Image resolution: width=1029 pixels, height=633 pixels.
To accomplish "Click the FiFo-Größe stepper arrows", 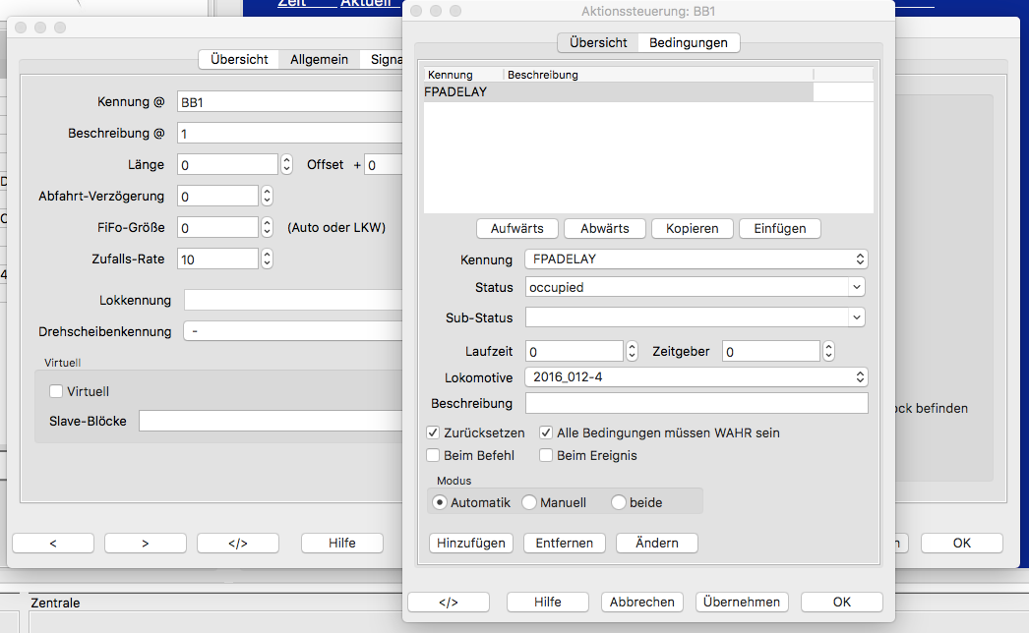I will click(267, 227).
